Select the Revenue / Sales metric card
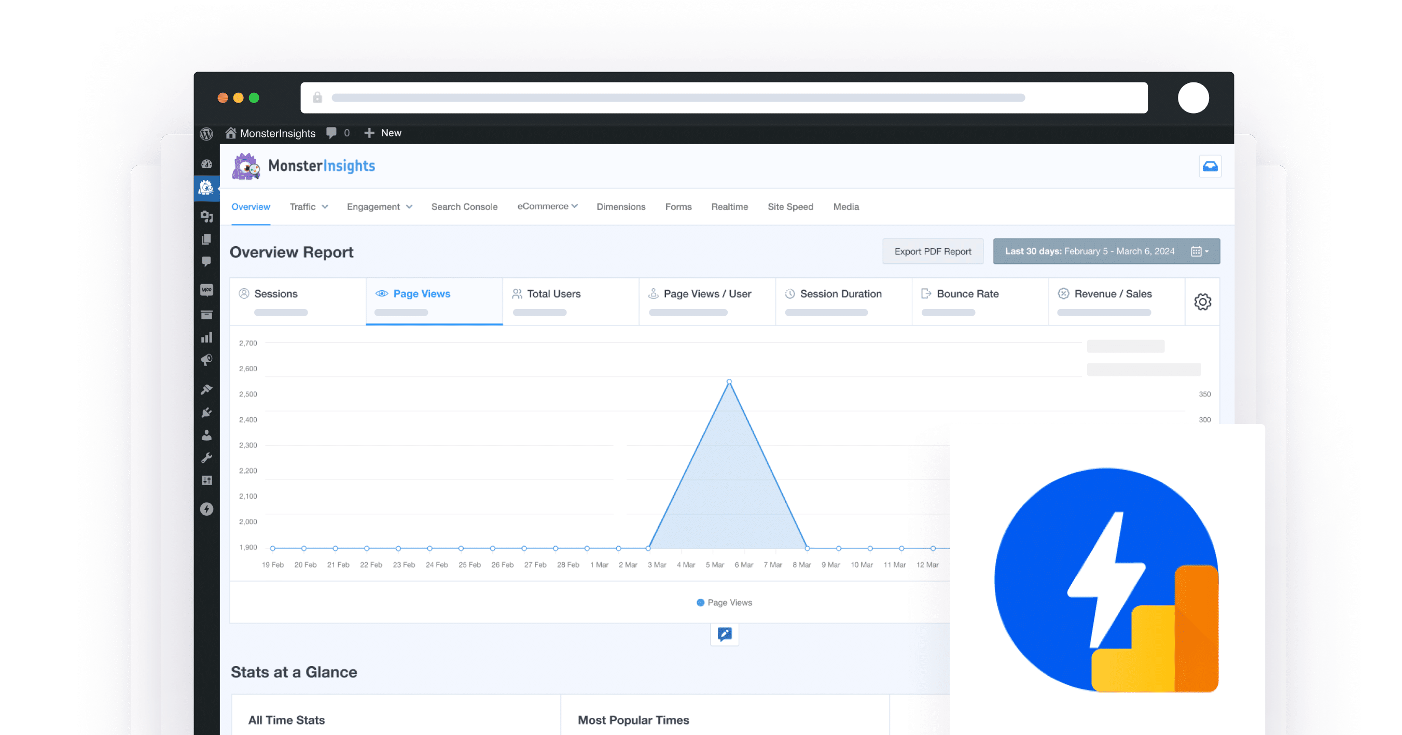The image size is (1402, 735). click(x=1117, y=301)
